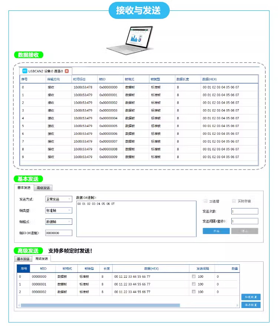The width and height of the screenshot is (278, 331).
Task: Click 数据长度 column header in receive table
Action: 188,79
